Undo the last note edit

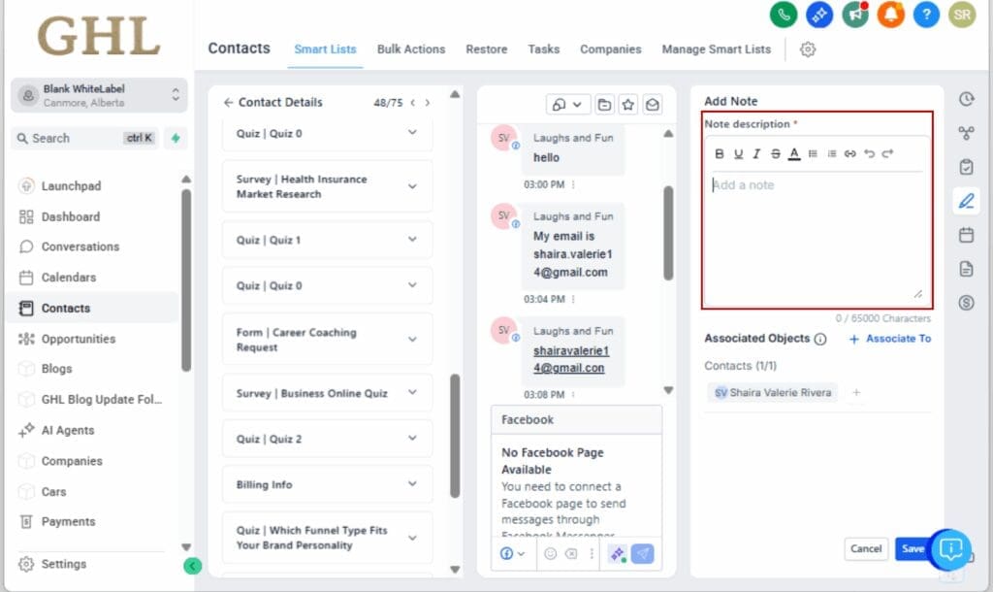pyautogui.click(x=869, y=153)
